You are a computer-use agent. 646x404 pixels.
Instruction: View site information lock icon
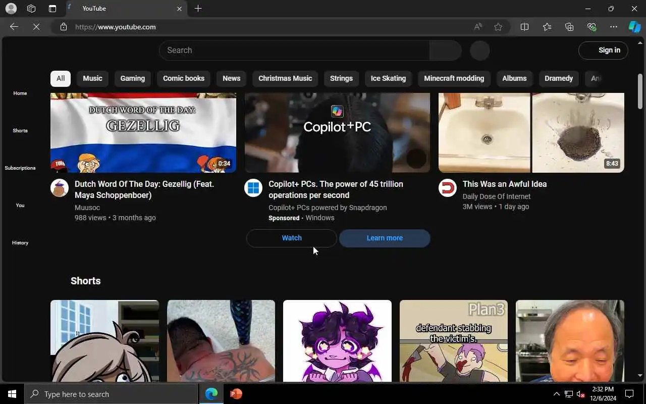[x=64, y=27]
